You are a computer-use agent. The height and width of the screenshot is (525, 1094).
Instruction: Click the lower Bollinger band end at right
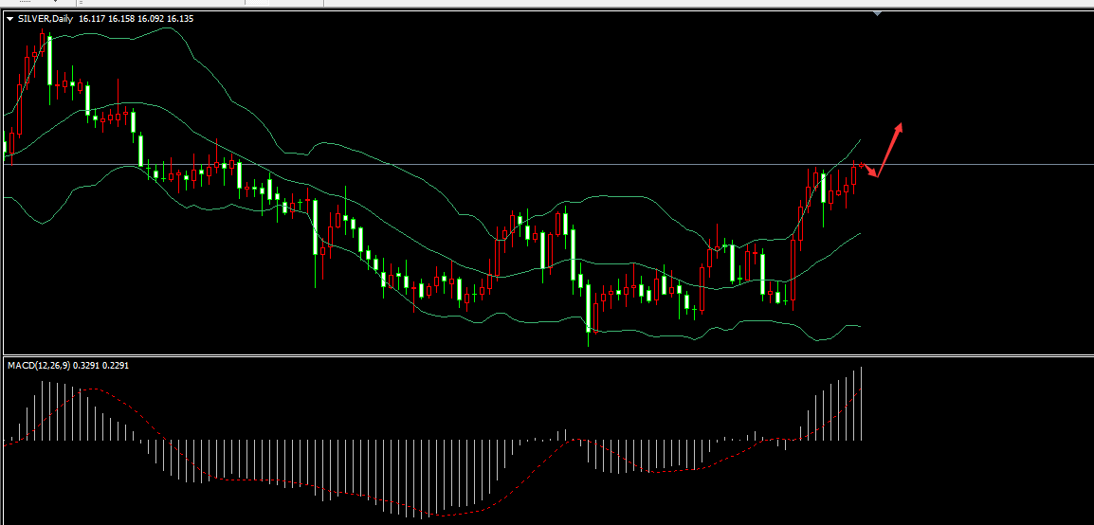[x=858, y=326]
